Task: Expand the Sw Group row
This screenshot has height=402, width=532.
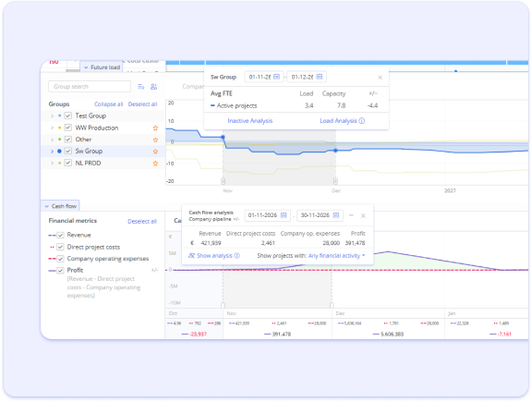Action: click(52, 152)
